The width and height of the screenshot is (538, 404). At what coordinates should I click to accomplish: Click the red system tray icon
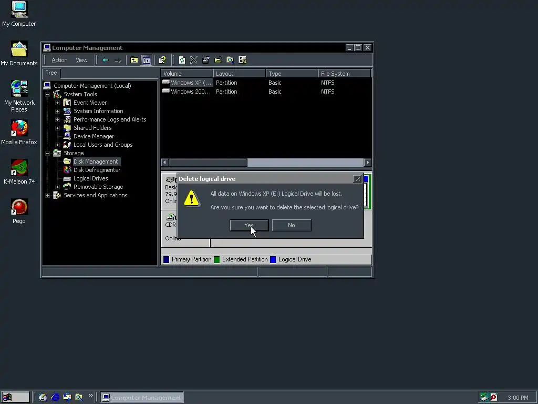[x=494, y=398]
